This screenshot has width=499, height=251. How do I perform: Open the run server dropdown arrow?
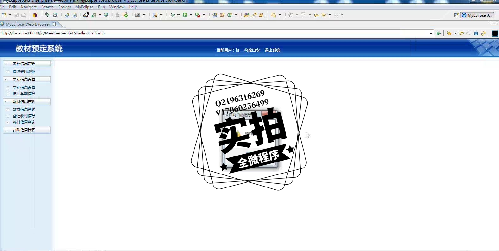(100, 15)
